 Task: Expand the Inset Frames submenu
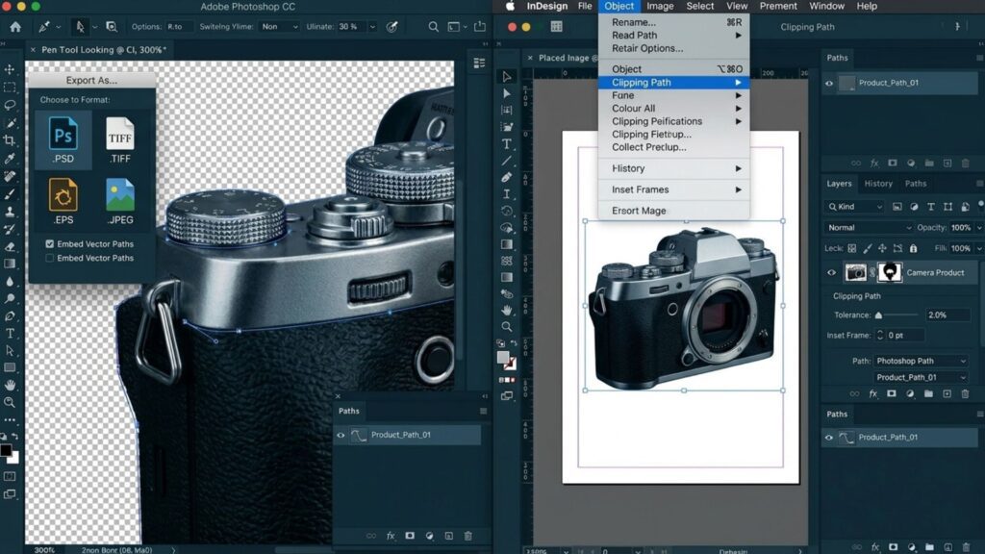tap(673, 189)
